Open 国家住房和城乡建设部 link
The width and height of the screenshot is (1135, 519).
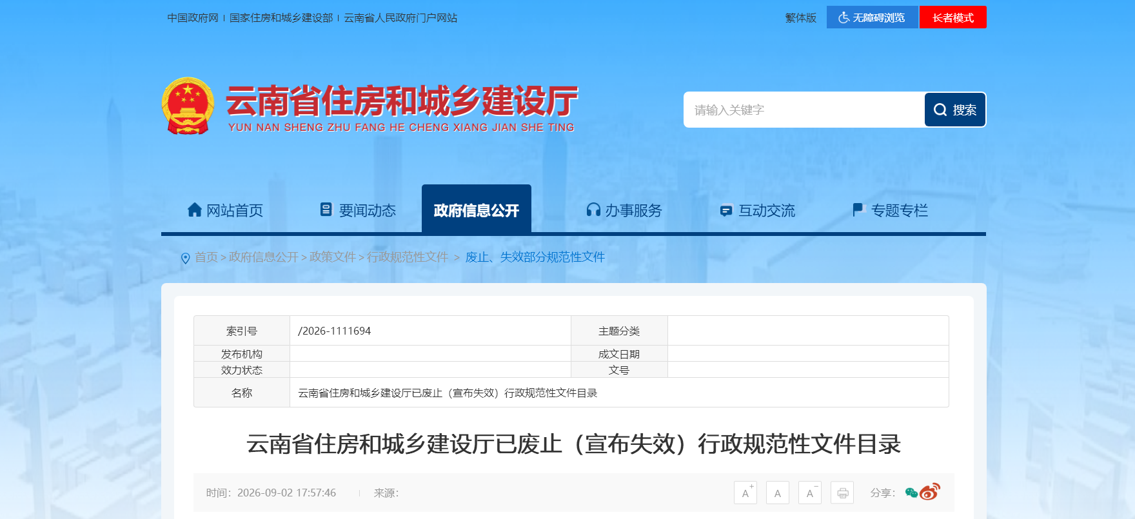tap(281, 18)
